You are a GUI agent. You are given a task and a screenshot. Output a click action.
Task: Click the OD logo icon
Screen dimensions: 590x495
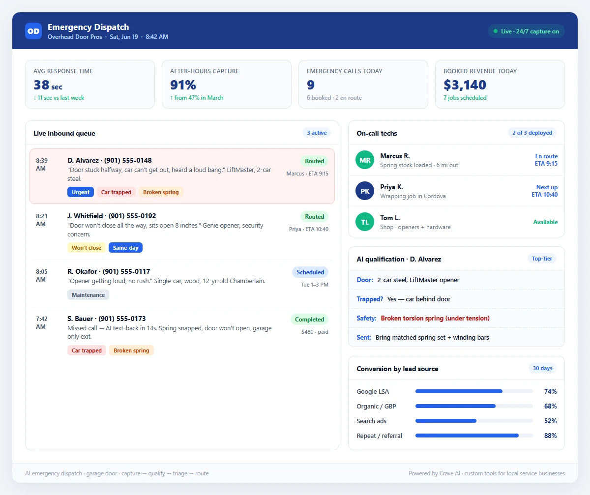33,31
